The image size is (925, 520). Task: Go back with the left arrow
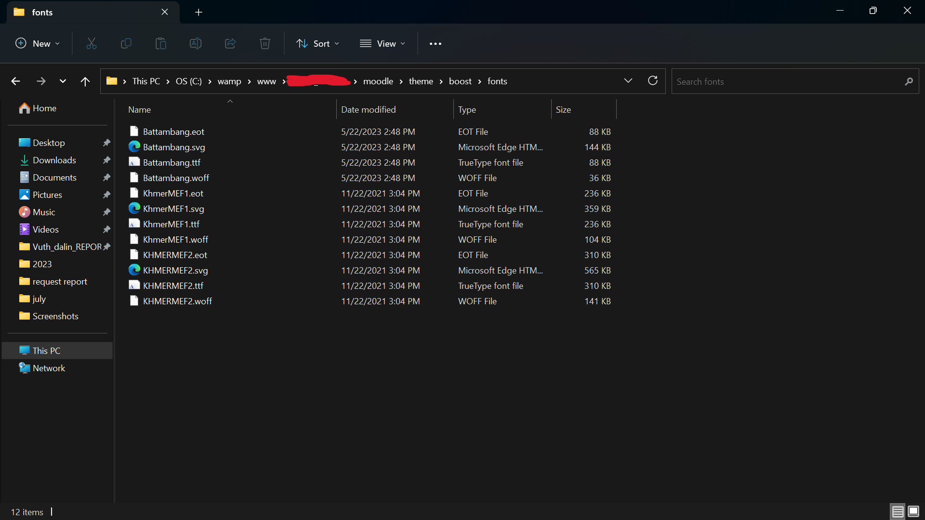click(x=15, y=81)
